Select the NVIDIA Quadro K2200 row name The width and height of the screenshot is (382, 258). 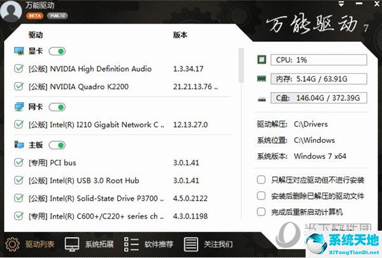[78, 86]
